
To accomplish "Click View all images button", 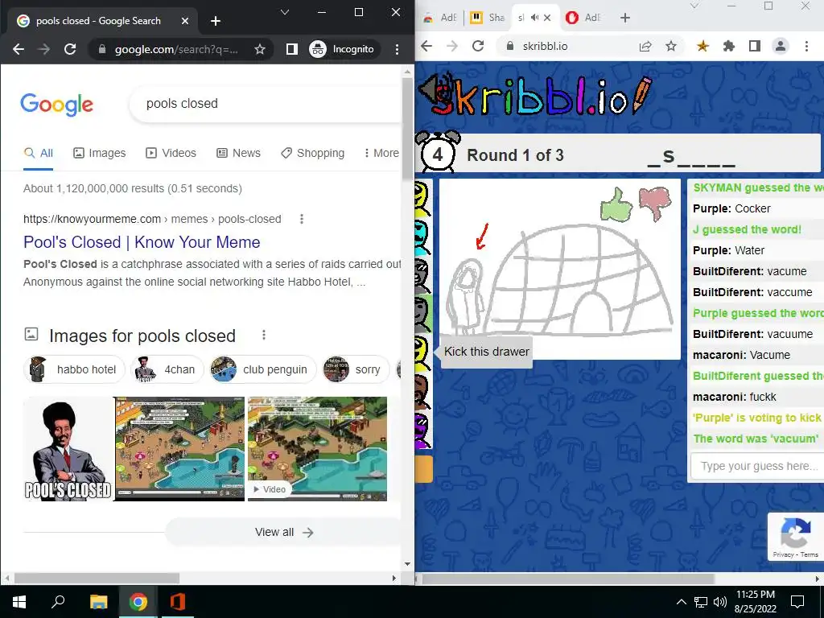I will (284, 533).
